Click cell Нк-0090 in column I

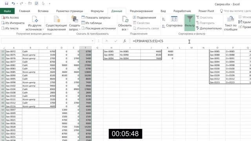coord(130,55)
